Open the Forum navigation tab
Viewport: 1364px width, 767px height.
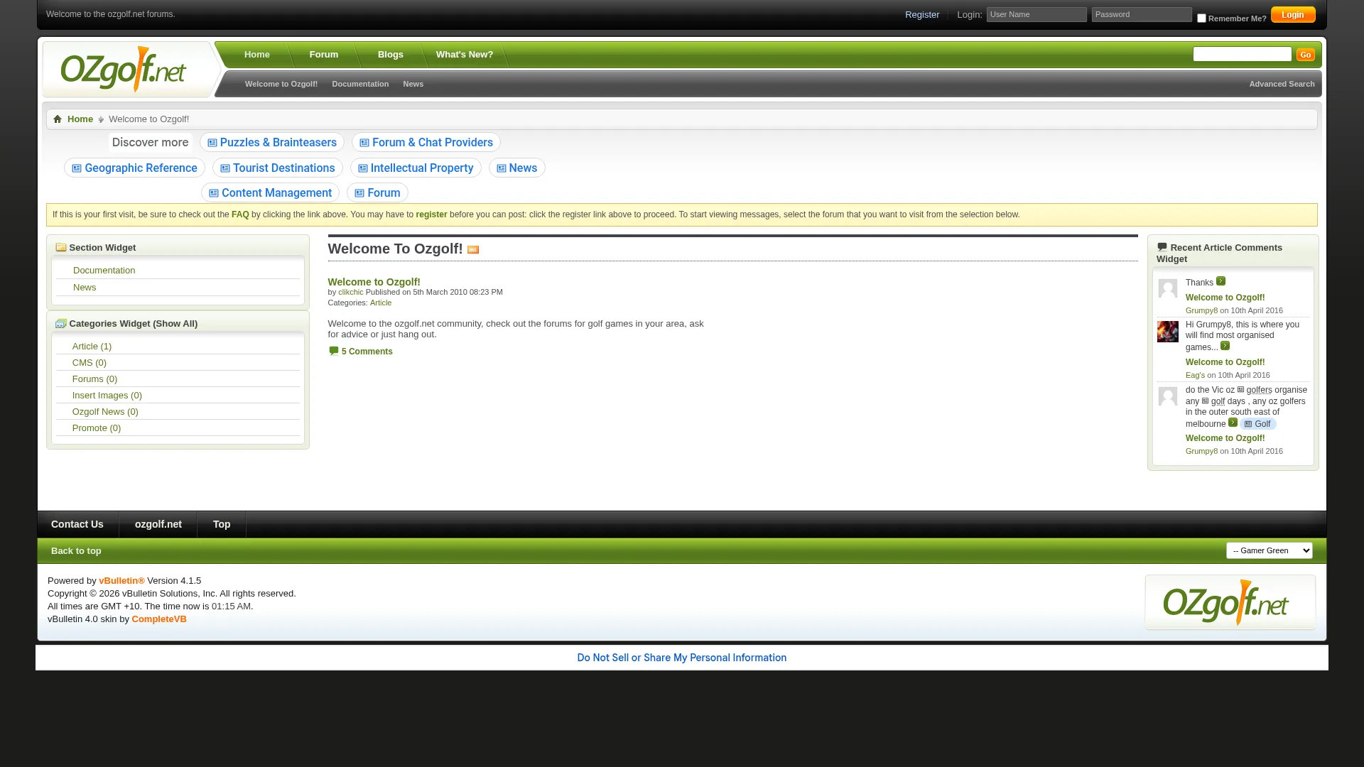coord(323,55)
